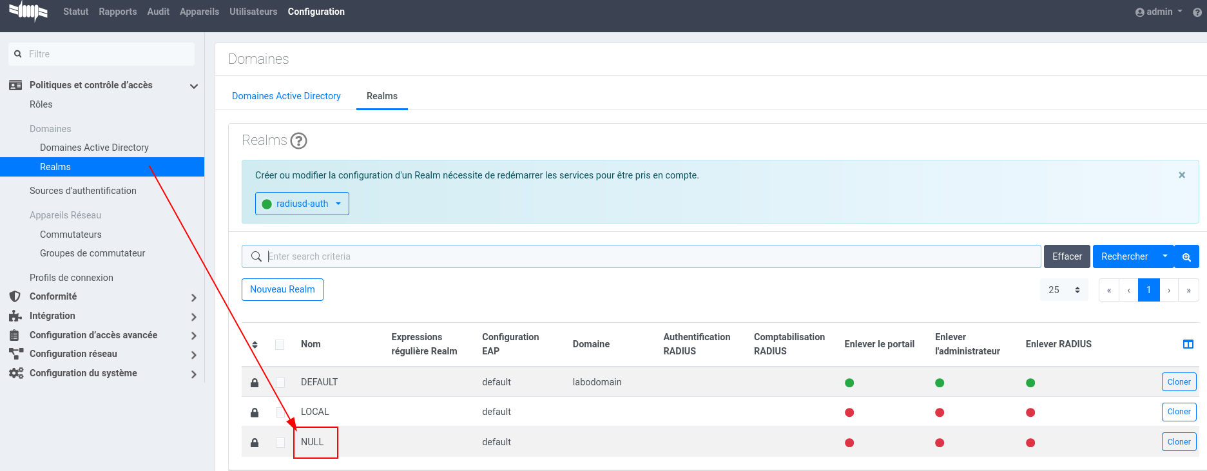
Task: Open the Rechercher dropdown arrow
Action: pos(1165,256)
